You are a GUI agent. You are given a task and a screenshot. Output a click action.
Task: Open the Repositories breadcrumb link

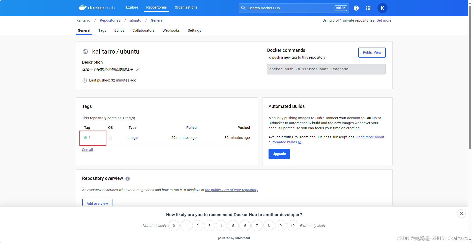click(x=110, y=20)
